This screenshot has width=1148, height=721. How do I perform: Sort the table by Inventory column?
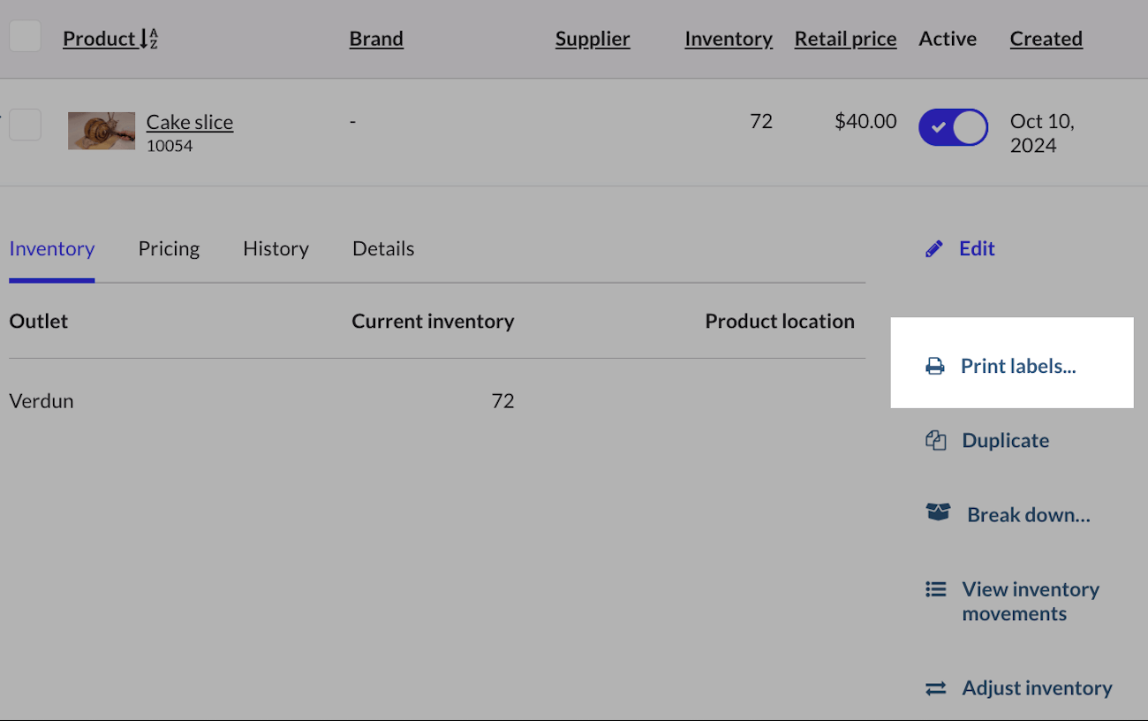click(x=728, y=39)
